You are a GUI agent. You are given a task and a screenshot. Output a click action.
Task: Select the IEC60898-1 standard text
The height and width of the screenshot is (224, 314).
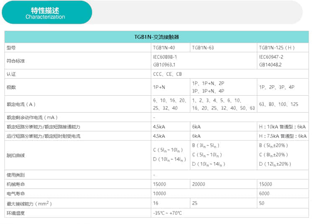click(x=165, y=57)
